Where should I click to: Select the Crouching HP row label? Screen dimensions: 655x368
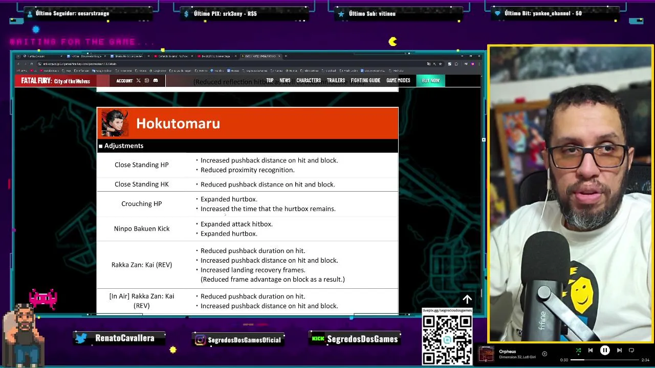coord(142,203)
